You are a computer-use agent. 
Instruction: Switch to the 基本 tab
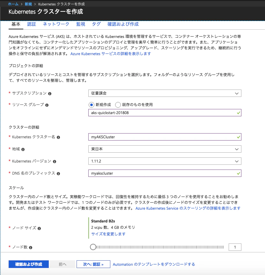(16, 24)
